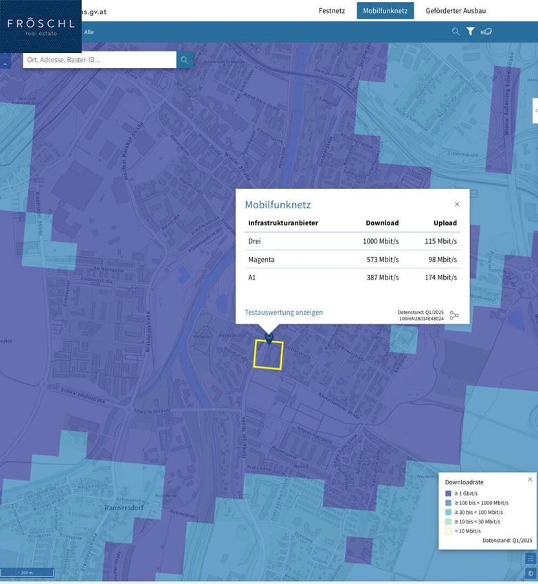Open the filter funnel icon in toolbar
The width and height of the screenshot is (538, 584).
[471, 32]
